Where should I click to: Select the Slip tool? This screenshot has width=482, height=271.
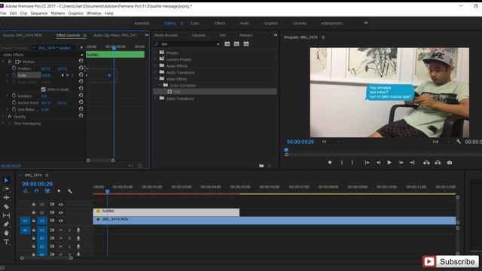(x=6, y=215)
